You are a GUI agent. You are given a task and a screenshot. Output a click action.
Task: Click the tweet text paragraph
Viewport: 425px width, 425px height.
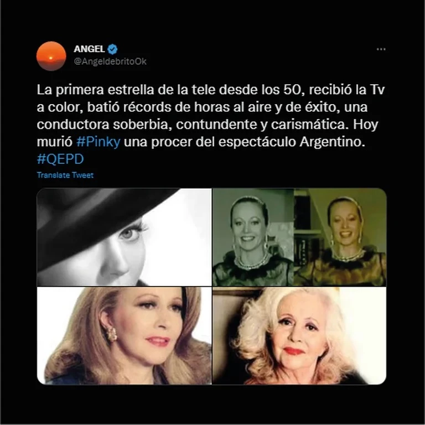coord(211,124)
